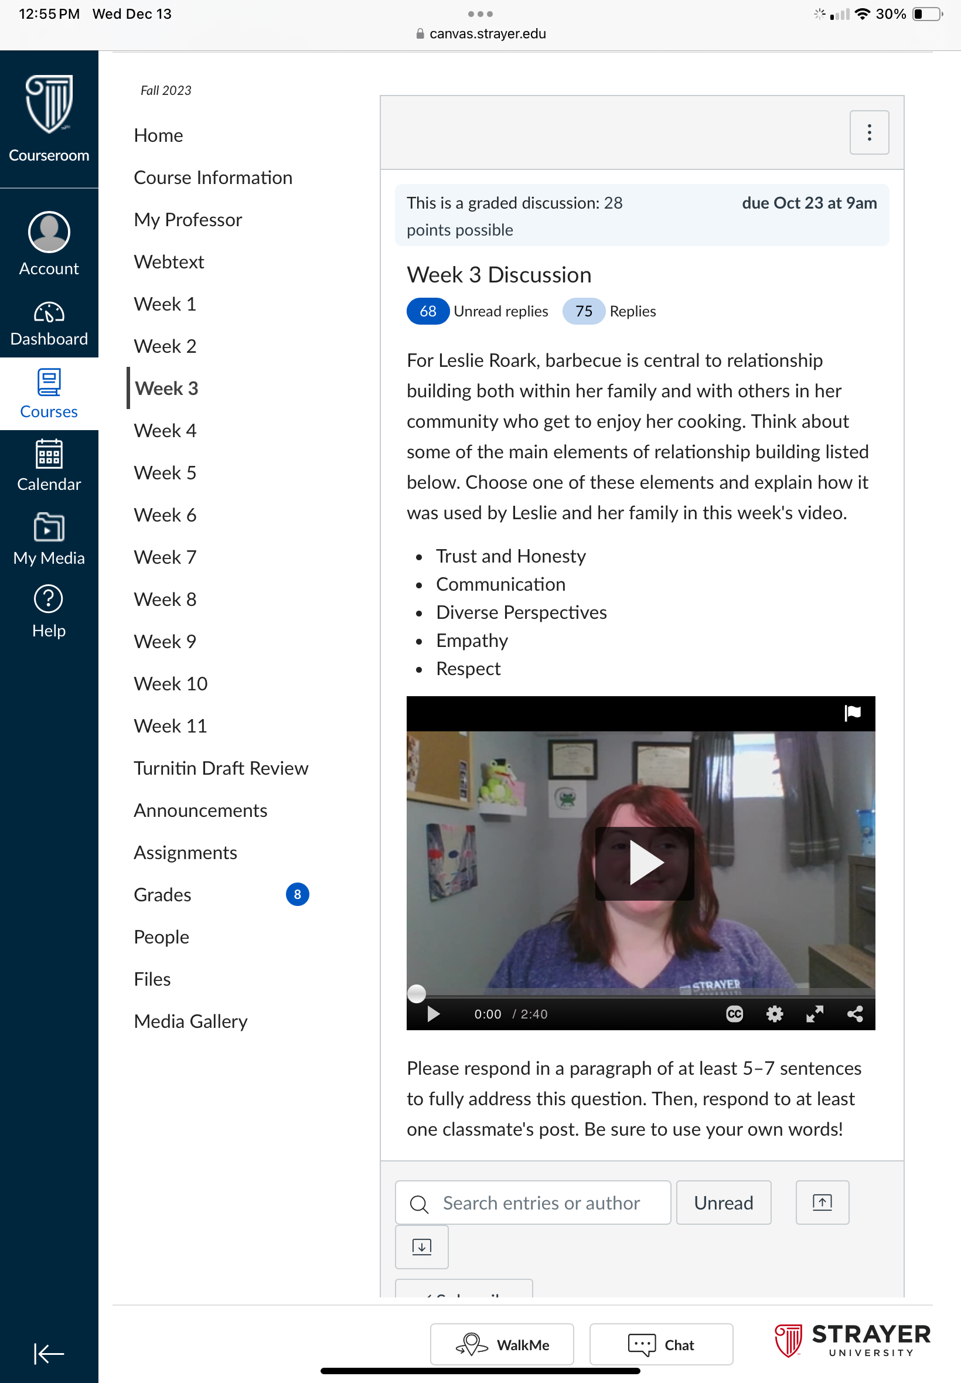Expand all replies with the down-arrow button

[421, 1247]
